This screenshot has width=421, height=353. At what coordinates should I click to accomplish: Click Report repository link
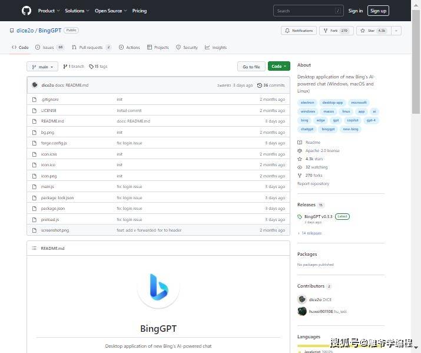point(313,184)
